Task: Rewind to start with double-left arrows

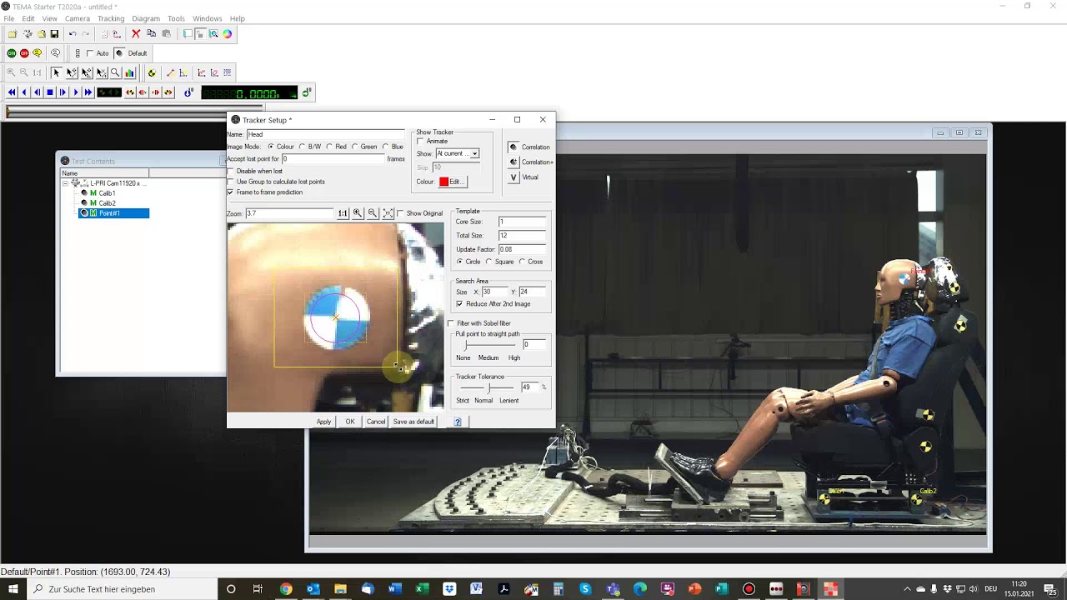Action: (x=12, y=92)
